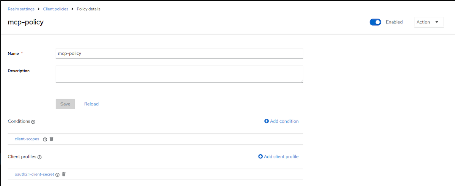Open the client-scopes condition link
This screenshot has width=455, height=186.
(x=27, y=139)
